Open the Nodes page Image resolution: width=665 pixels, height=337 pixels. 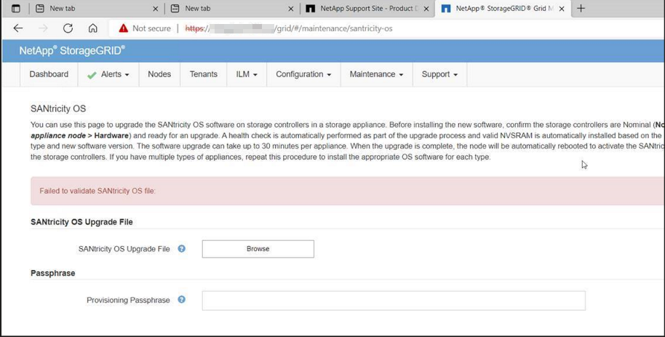(x=159, y=75)
